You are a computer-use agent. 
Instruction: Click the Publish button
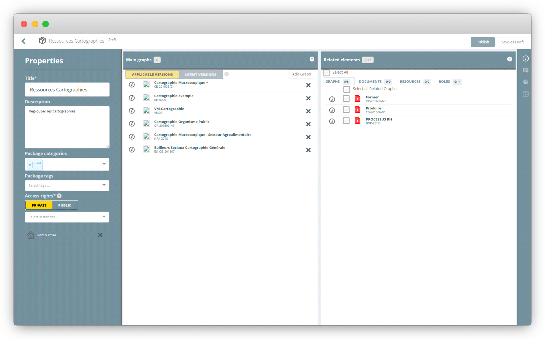482,42
